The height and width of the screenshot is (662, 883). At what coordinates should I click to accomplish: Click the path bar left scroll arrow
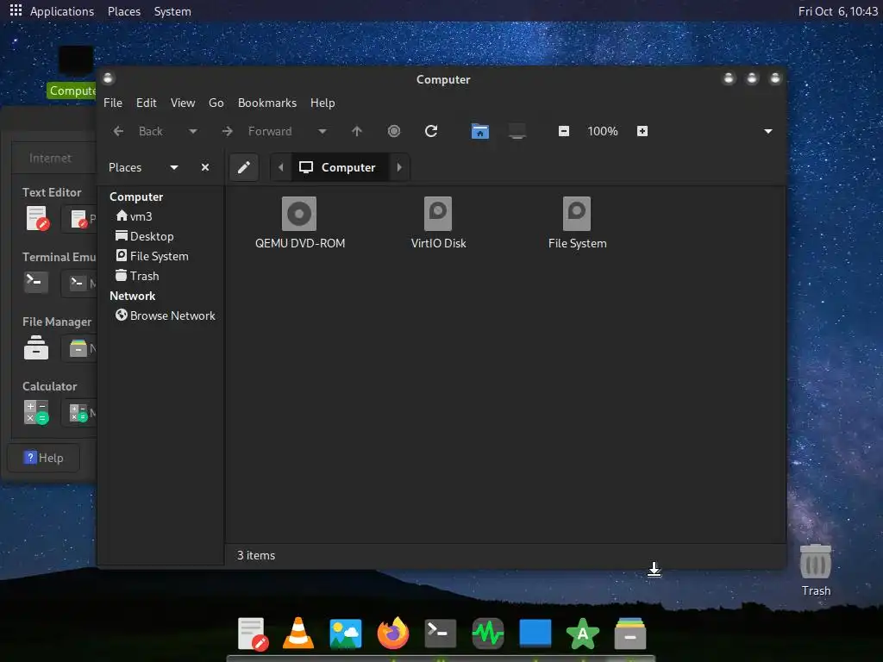tap(281, 167)
